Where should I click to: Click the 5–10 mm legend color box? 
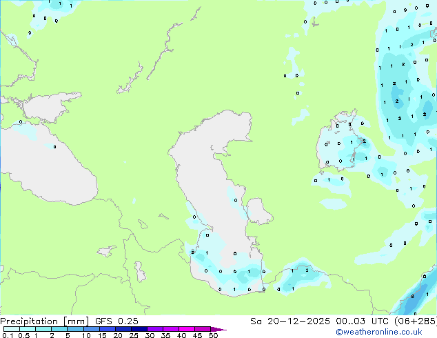tap(75, 329)
